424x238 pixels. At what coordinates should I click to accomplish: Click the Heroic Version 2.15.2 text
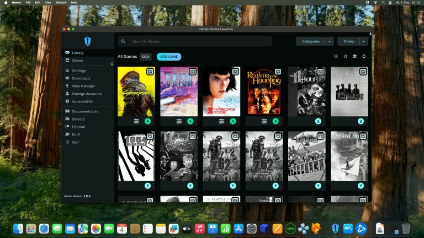pos(77,196)
